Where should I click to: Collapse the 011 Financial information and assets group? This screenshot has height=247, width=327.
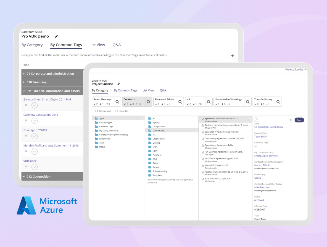point(24,91)
